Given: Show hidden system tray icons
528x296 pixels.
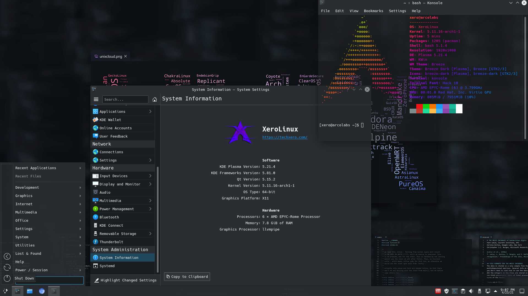Looking at the screenshot, I should [496, 291].
